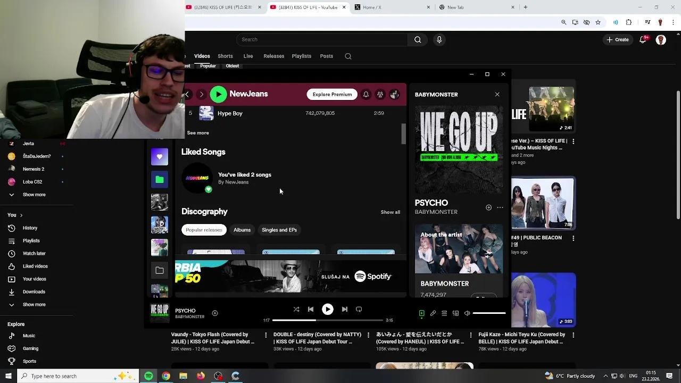Open lyrics microphone icon in player
Viewport: 681px width, 383px height.
click(433, 313)
